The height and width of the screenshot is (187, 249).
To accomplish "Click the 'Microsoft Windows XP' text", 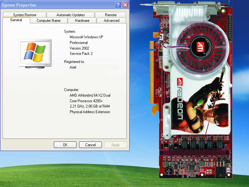I will [x=87, y=37].
